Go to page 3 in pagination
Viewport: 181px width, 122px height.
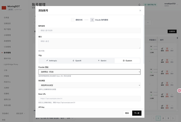[x=168, y=118]
